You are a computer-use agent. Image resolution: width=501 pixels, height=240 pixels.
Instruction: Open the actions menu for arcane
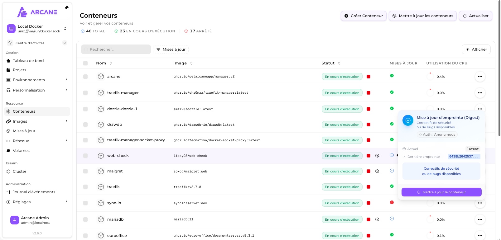pyautogui.click(x=480, y=77)
